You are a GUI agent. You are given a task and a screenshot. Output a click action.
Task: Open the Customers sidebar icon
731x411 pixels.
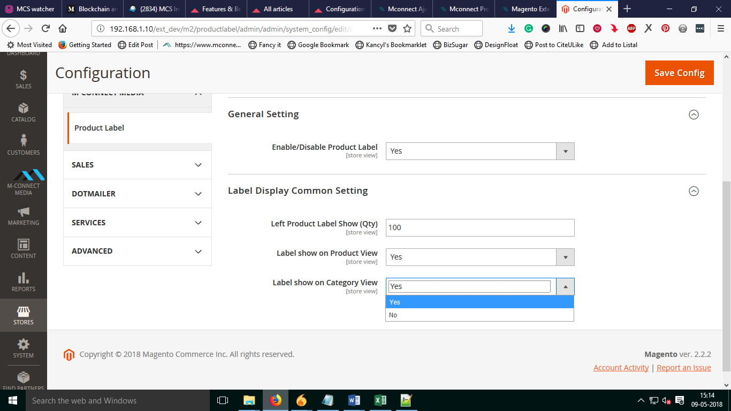pyautogui.click(x=23, y=145)
